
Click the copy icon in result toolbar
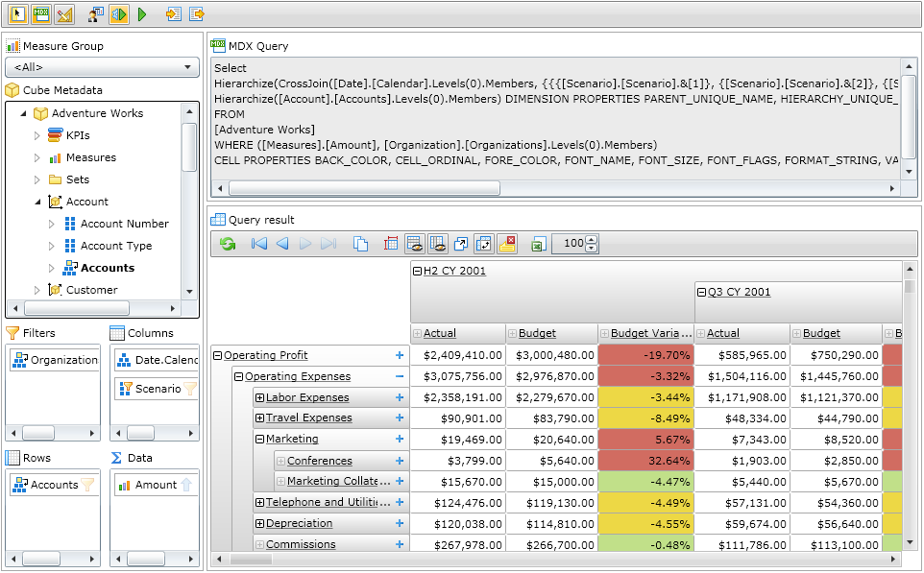[x=361, y=244]
